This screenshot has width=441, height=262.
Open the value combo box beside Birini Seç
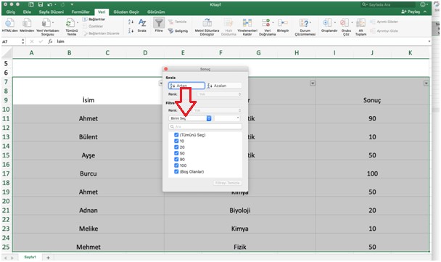(227, 118)
